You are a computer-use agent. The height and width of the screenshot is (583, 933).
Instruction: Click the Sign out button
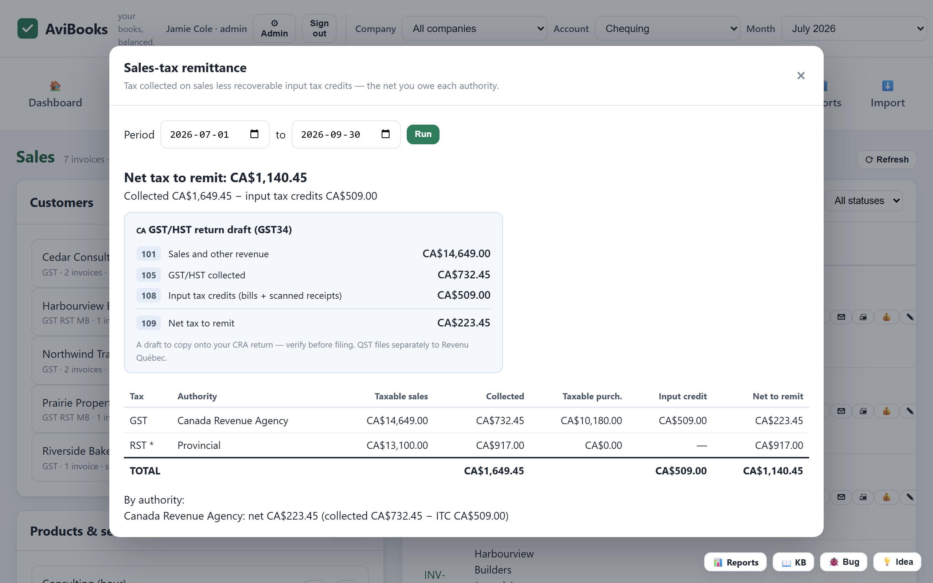[x=319, y=28]
